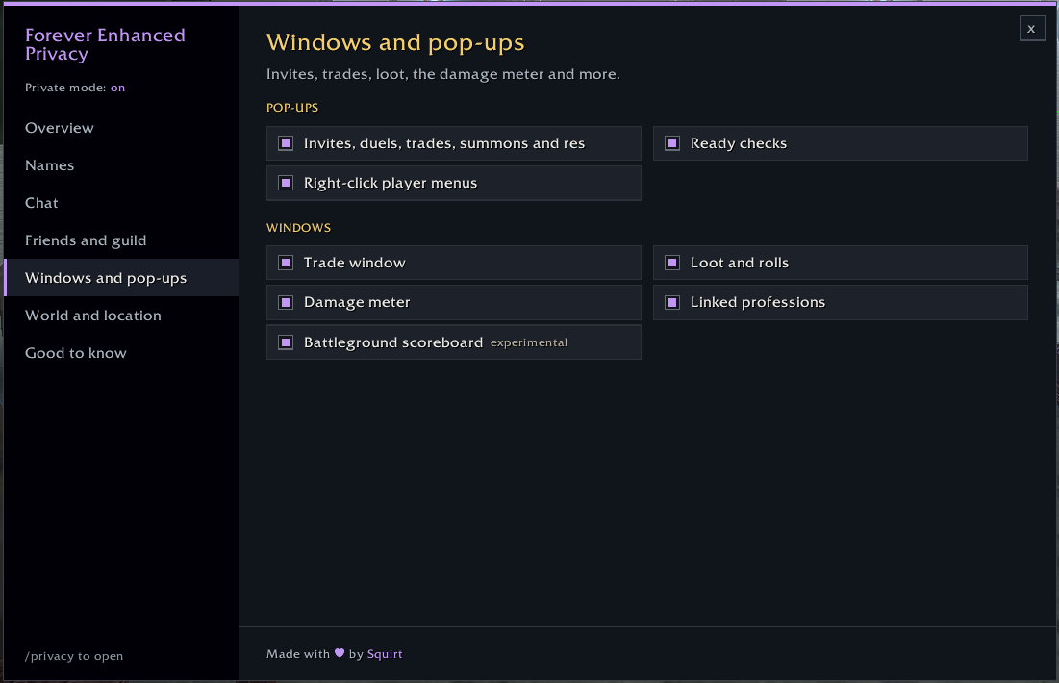
Task: Open the Chat section
Action: pyautogui.click(x=121, y=203)
